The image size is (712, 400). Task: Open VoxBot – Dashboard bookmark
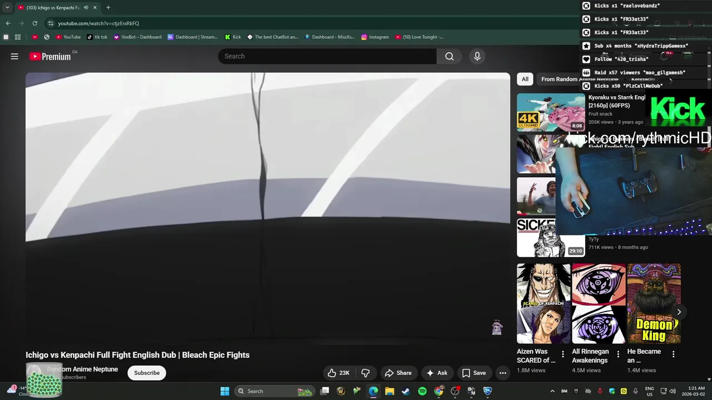(137, 37)
